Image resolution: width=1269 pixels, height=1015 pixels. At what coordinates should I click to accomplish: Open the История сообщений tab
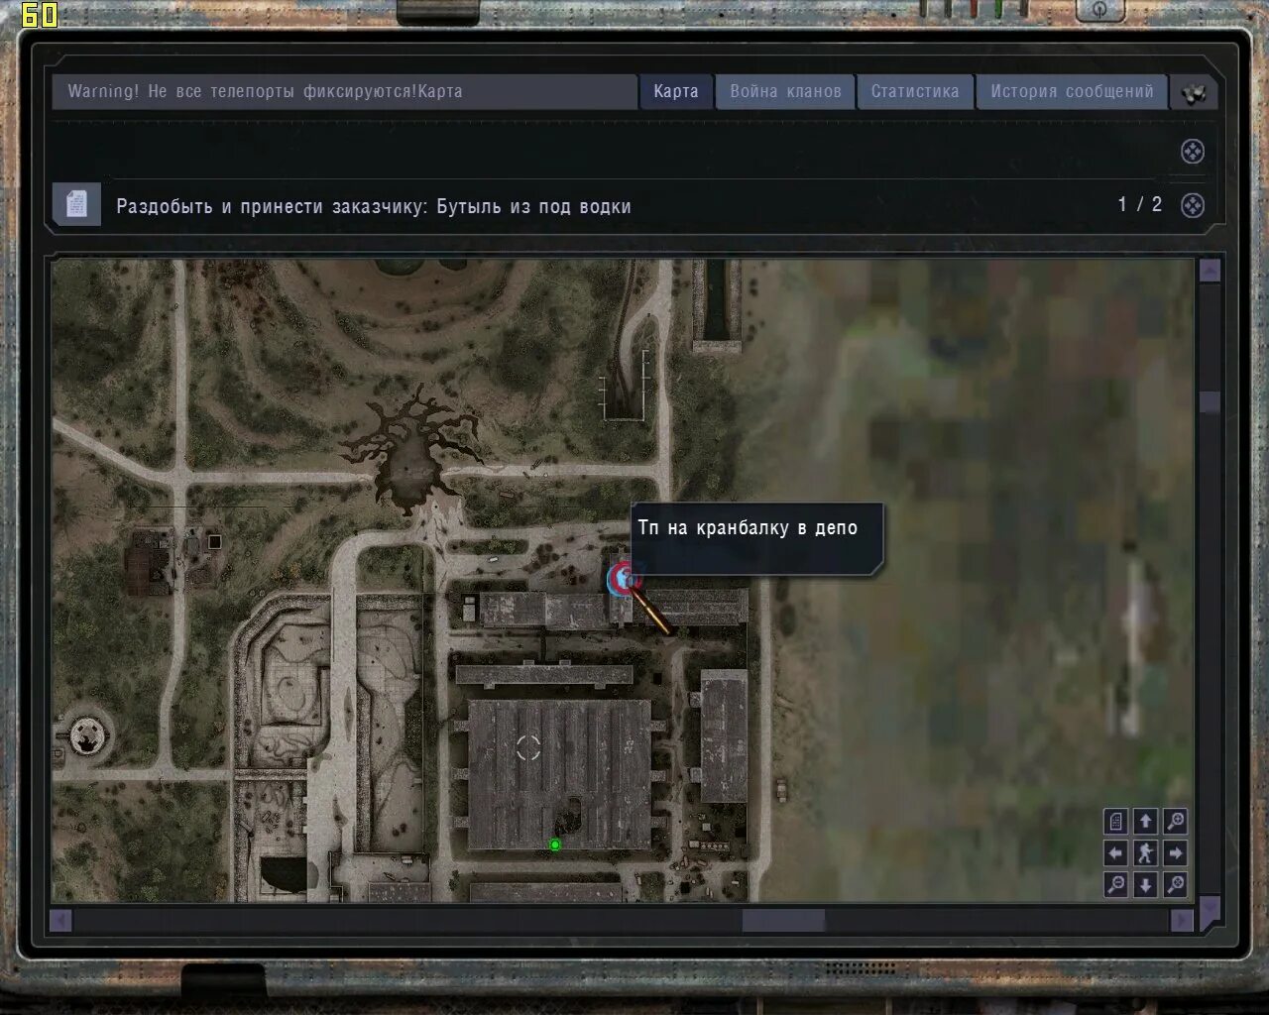(x=1072, y=91)
